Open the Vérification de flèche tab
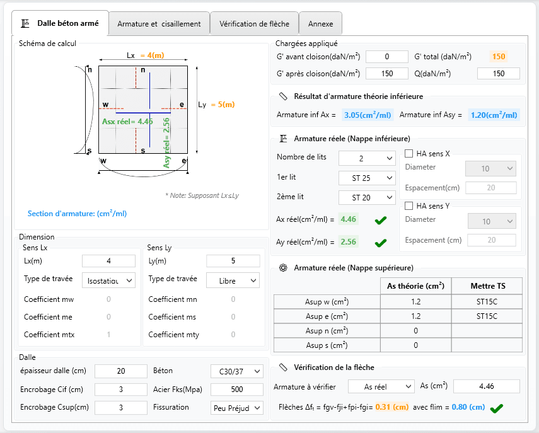This screenshot has height=433, width=539. 254,24
